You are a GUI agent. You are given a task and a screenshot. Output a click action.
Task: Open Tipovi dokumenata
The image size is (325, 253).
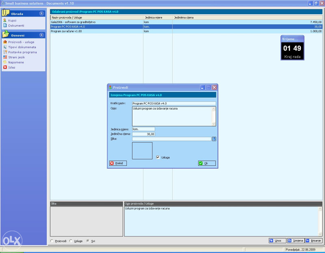point(22,47)
